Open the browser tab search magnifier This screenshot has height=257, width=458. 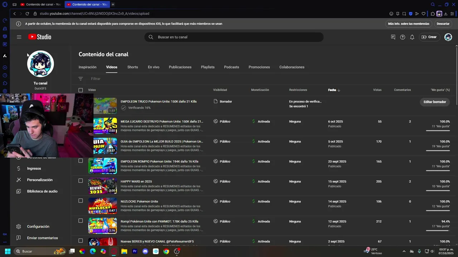(433, 4)
